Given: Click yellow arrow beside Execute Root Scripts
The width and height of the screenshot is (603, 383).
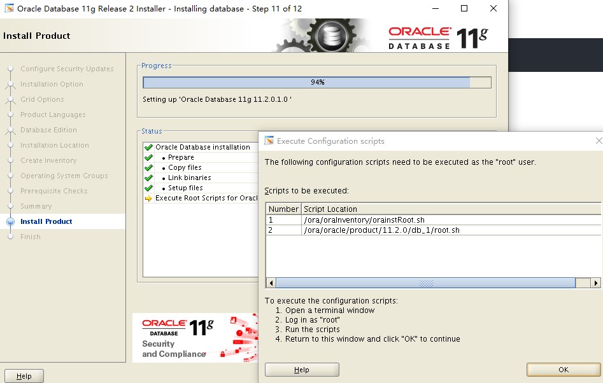Looking at the screenshot, I should (x=148, y=198).
